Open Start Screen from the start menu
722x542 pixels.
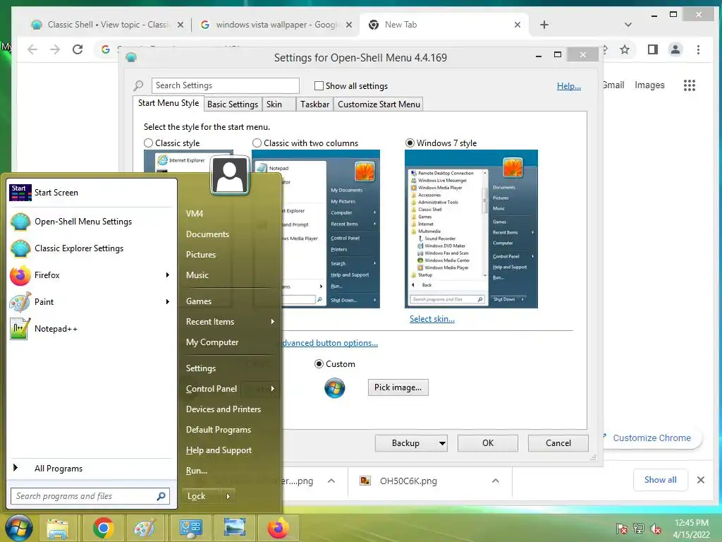92,193
